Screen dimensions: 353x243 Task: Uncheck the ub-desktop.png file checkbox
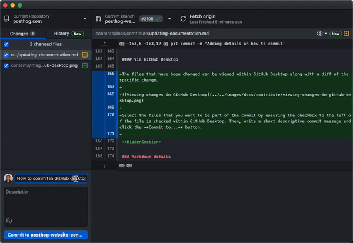click(6, 65)
